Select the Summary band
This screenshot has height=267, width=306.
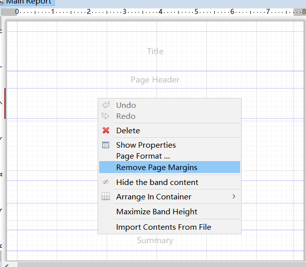(x=155, y=240)
